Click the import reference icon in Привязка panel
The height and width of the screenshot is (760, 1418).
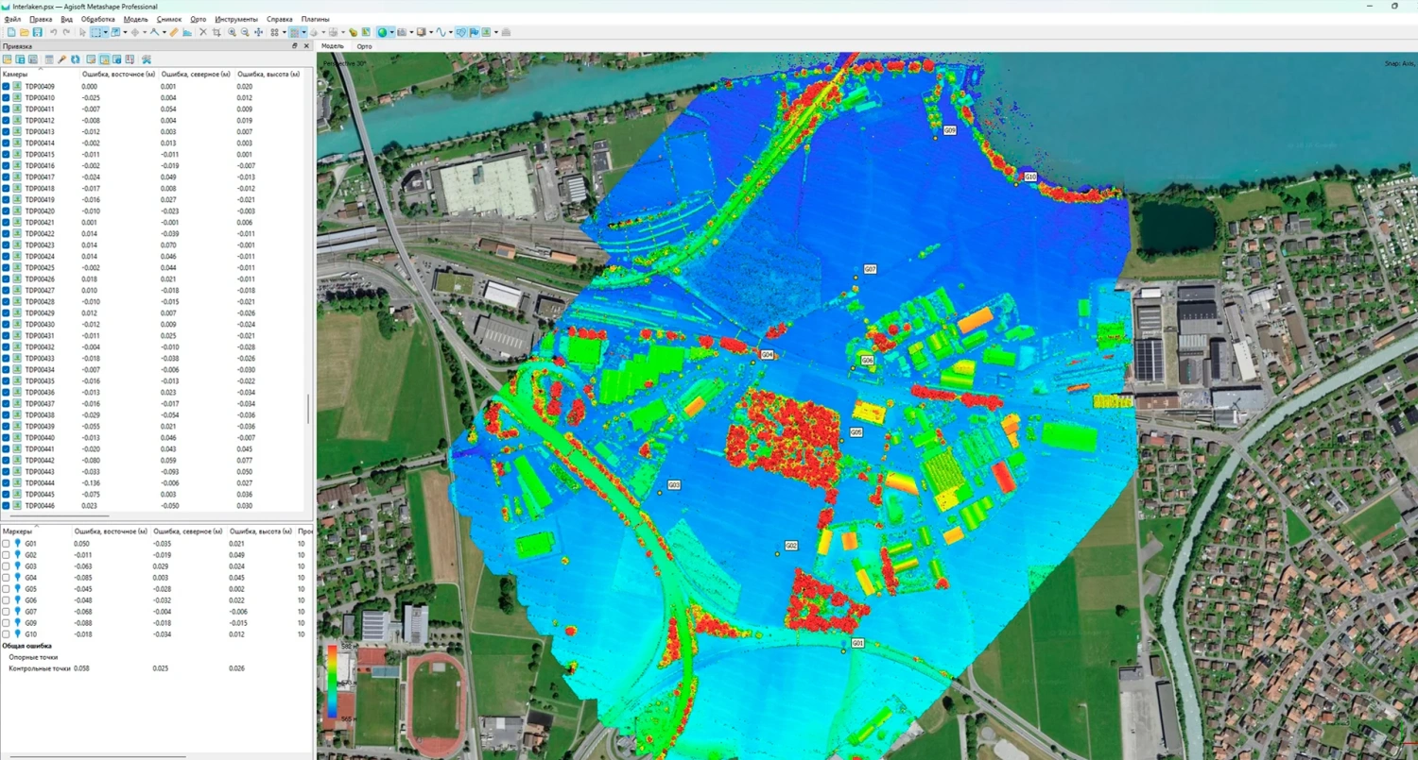[8, 59]
